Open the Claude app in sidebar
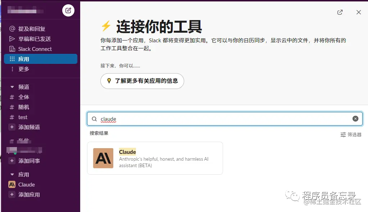The image size is (368, 212). coord(25,184)
